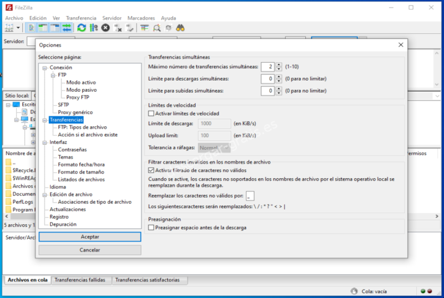
Task: Toggle directory comparison magnifier icon
Action: (x=157, y=28)
